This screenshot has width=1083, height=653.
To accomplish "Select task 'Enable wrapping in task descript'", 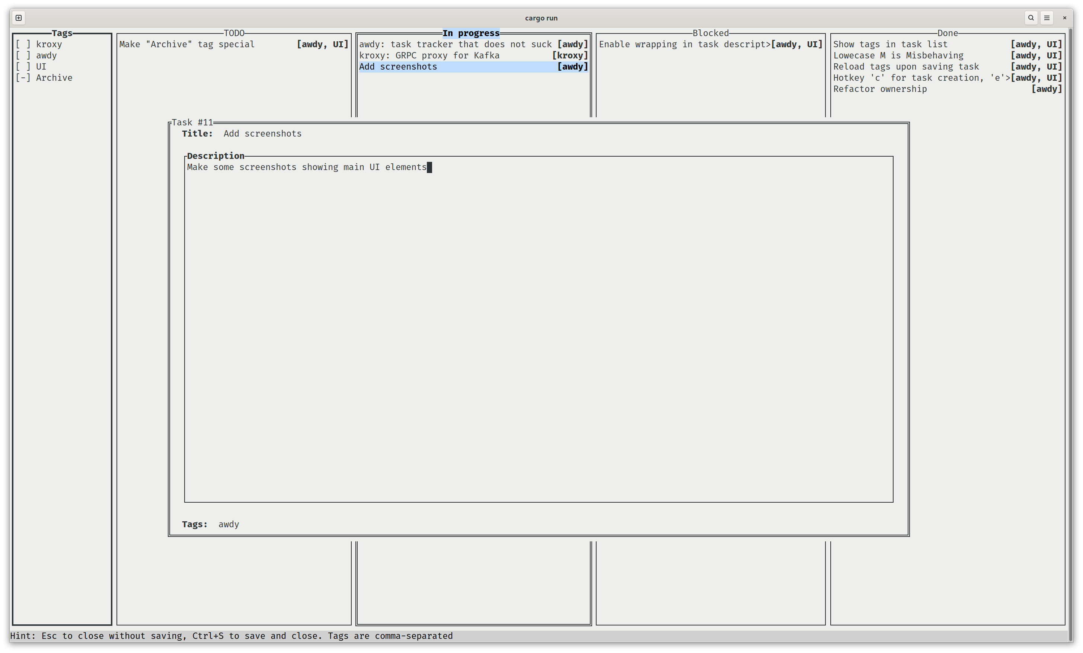I will coord(710,44).
